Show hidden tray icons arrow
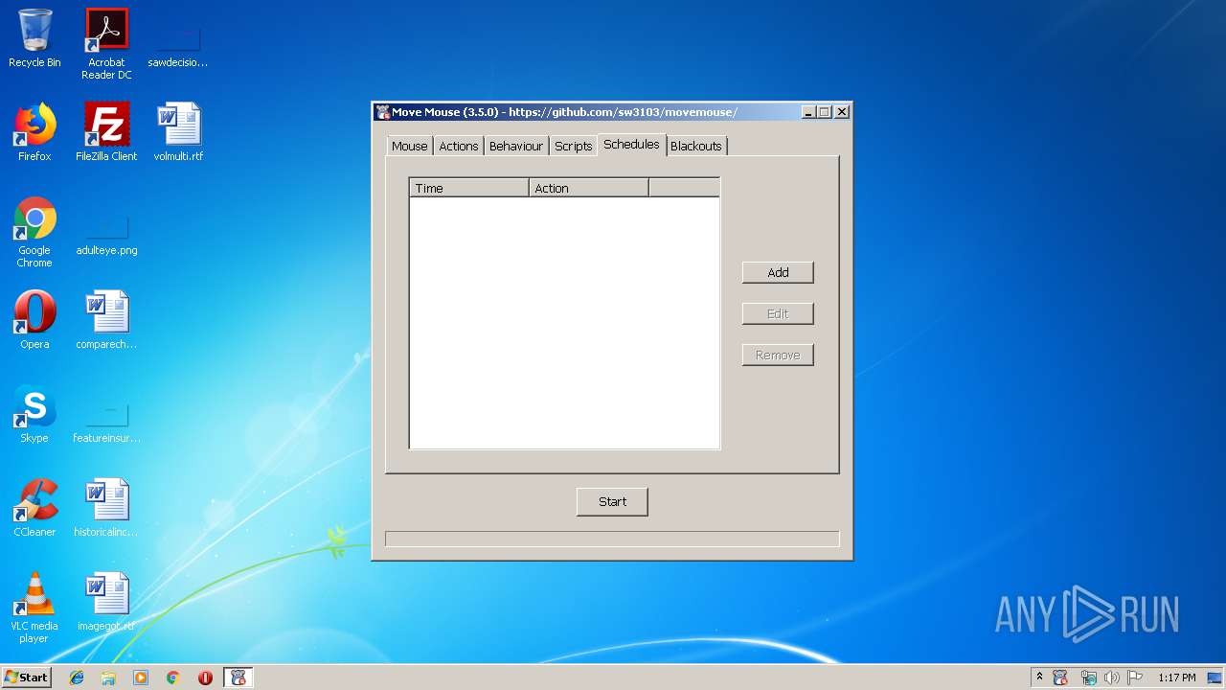Screen dimensions: 1226x690 [x=1039, y=678]
